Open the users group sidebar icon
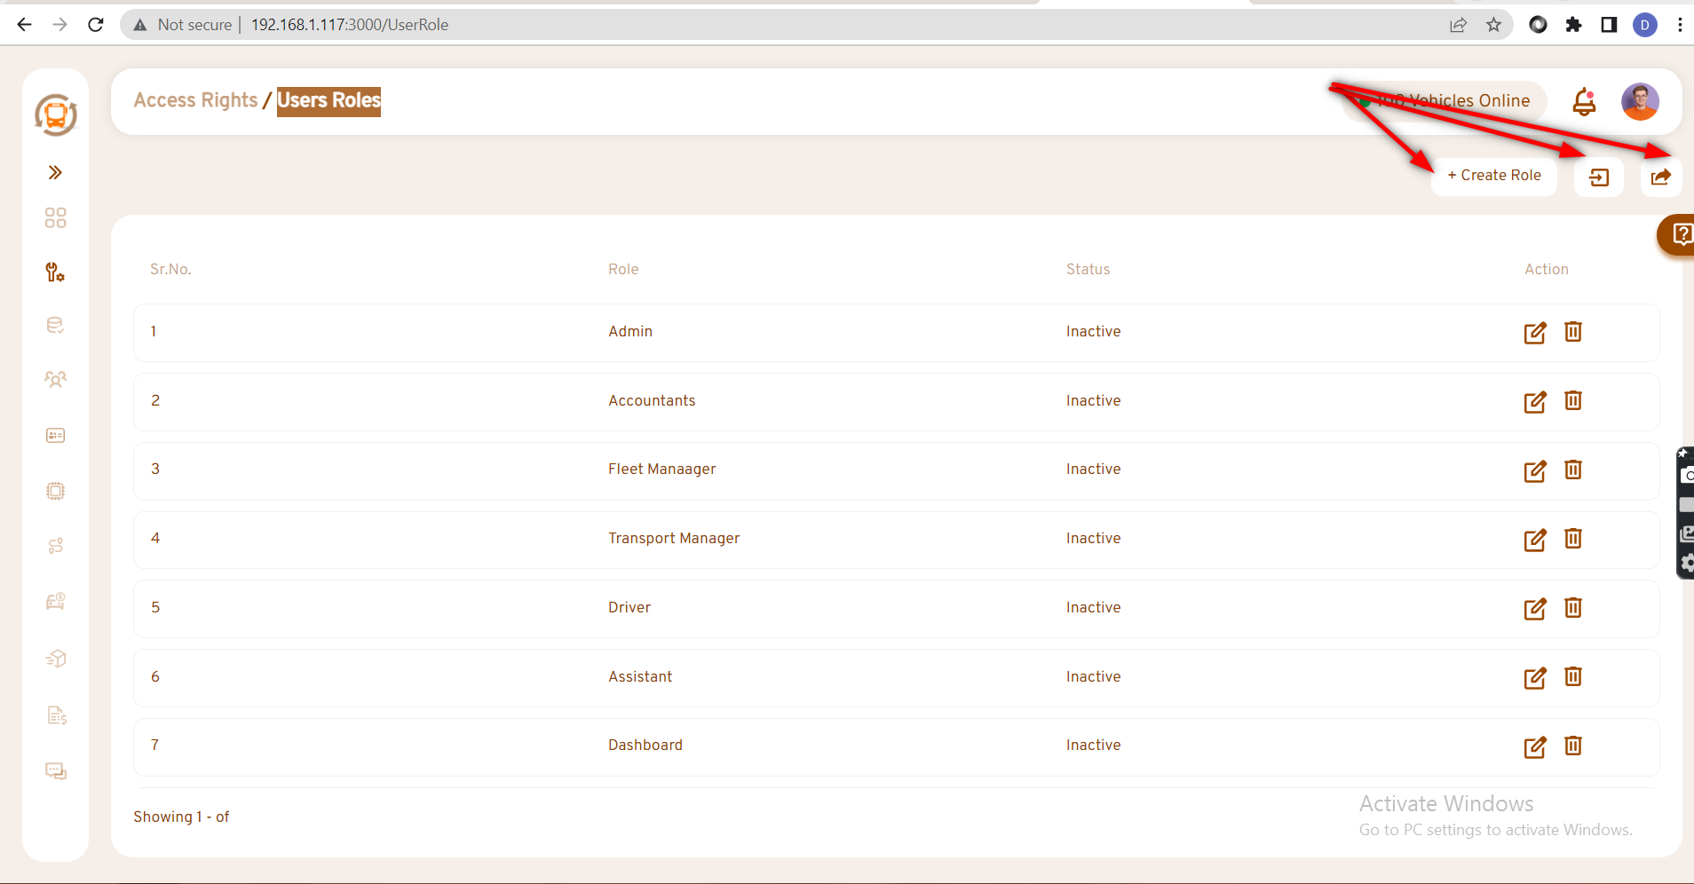The image size is (1694, 884). coord(55,380)
